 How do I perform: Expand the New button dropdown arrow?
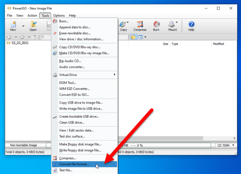[x=23, y=26]
